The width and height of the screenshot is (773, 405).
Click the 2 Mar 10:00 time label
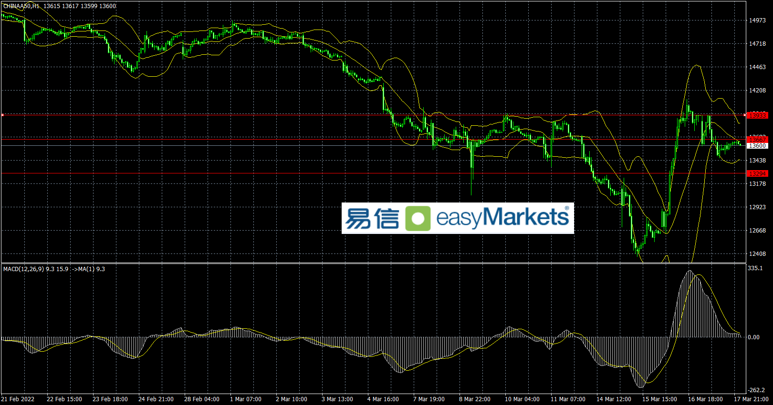point(292,399)
